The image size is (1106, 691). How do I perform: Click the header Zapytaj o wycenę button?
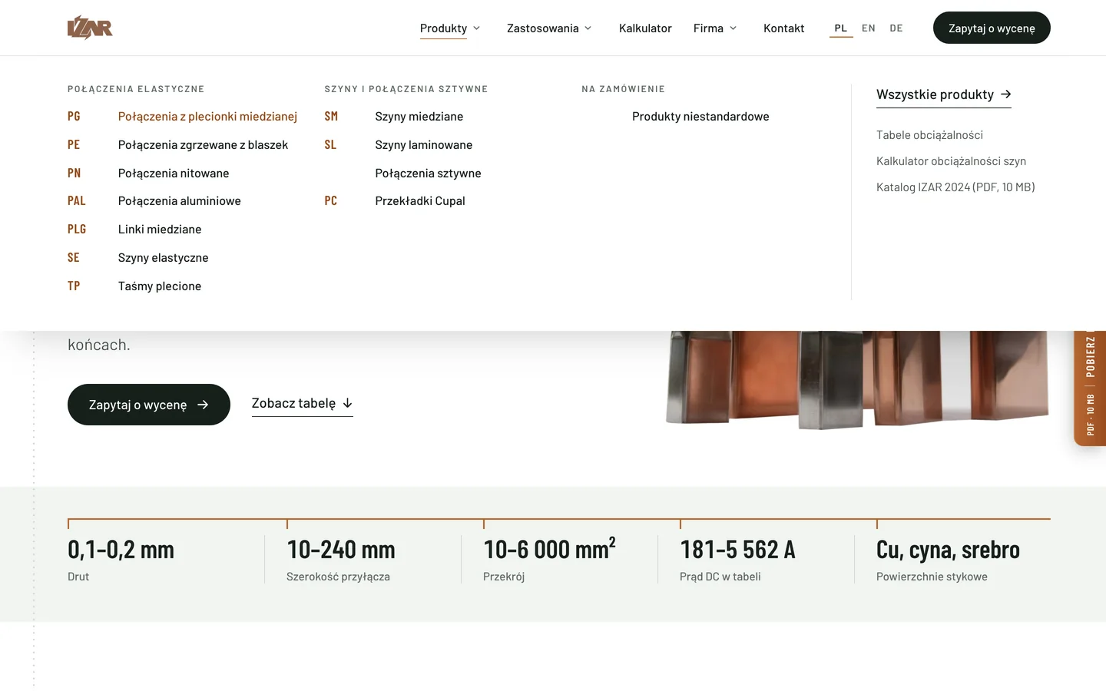pos(992,28)
